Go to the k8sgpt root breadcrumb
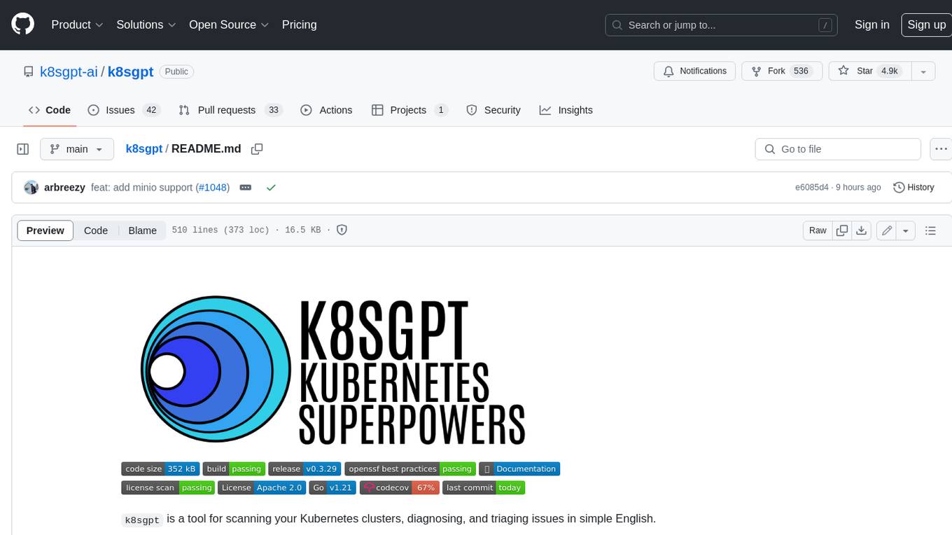 pos(143,148)
